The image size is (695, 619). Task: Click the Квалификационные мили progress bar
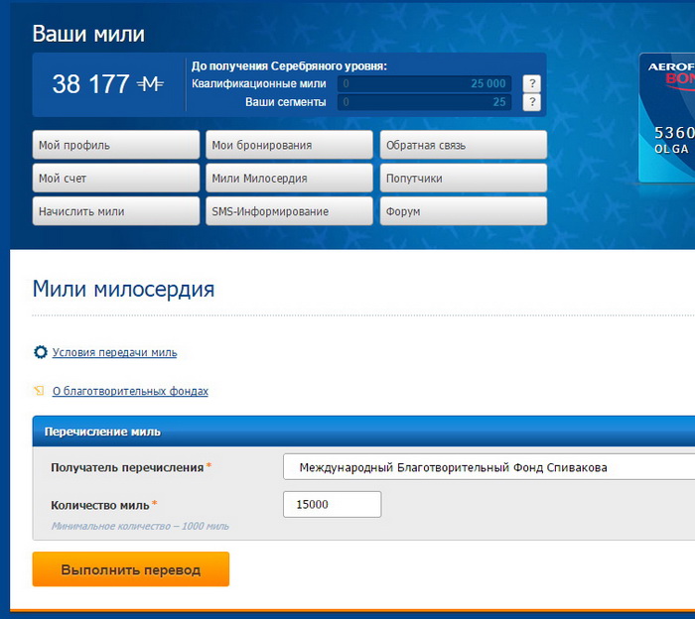[424, 83]
